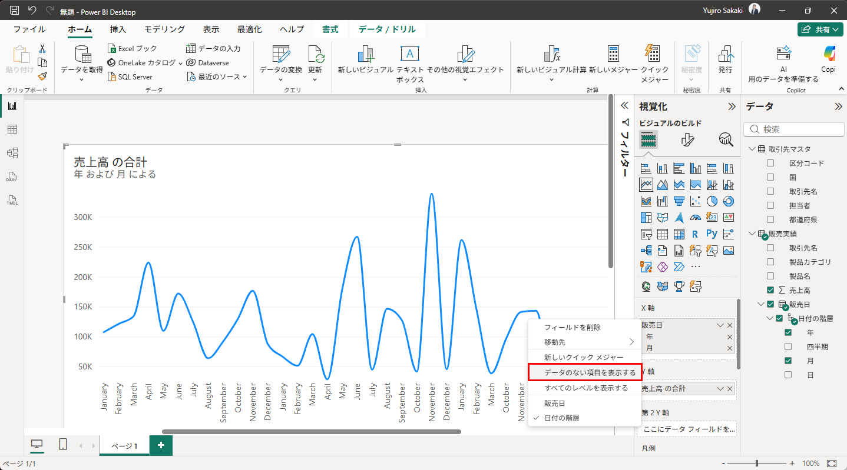
Task: Check the 区分コード field checkbox
Action: pyautogui.click(x=770, y=163)
